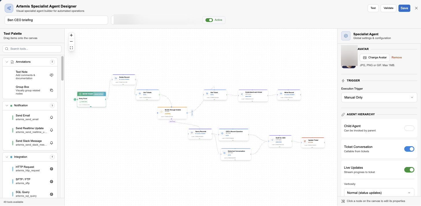Click the comment icon beside Text Note
Image resolution: width=421 pixels, height=206 pixels.
[x=51, y=75]
